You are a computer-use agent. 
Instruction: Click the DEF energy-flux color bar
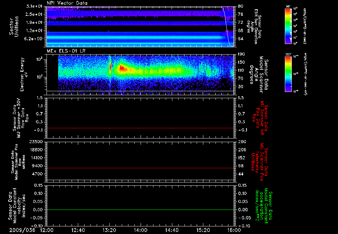point(288,74)
